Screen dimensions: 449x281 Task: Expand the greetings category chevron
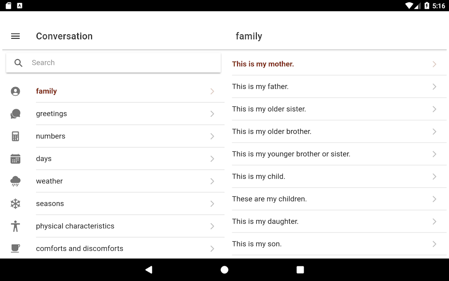pyautogui.click(x=212, y=114)
